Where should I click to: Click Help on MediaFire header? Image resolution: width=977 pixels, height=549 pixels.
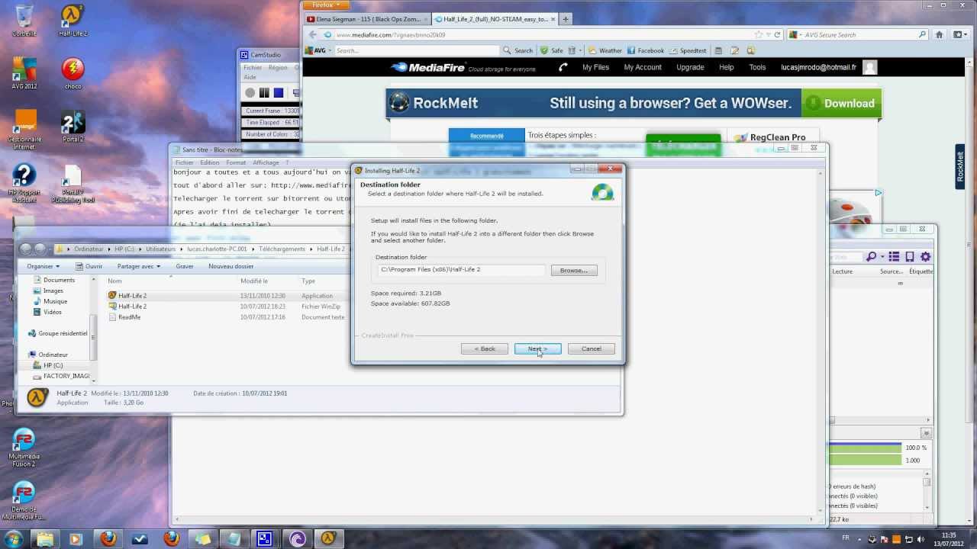coord(726,67)
